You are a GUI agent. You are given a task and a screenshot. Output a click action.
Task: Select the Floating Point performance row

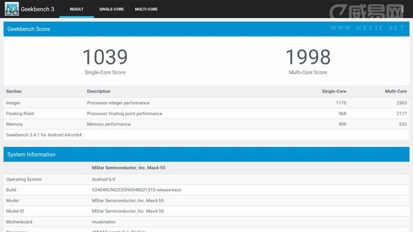pyautogui.click(x=207, y=114)
